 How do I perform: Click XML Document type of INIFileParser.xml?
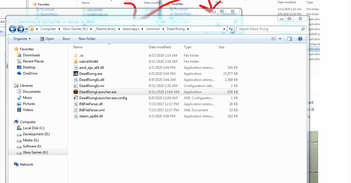(x=196, y=110)
